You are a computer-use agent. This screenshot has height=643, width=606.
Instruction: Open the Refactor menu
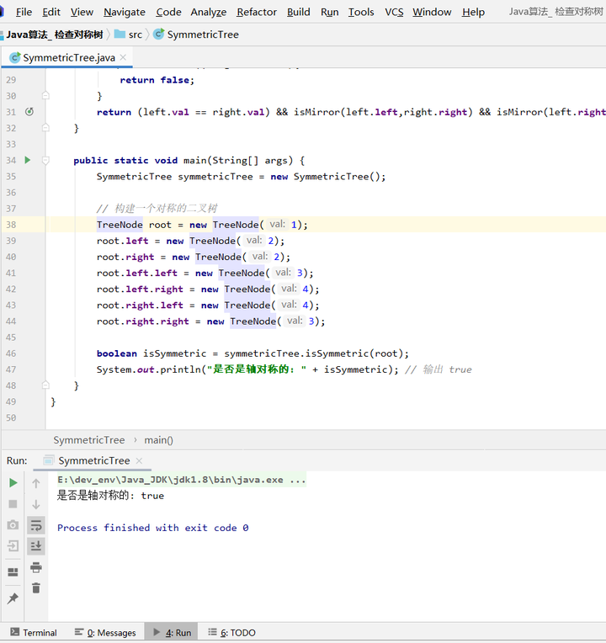[x=257, y=12]
